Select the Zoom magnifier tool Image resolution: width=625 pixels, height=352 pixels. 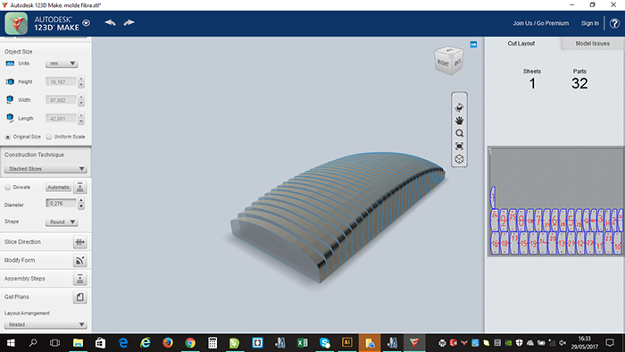pos(459,133)
